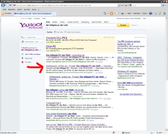Open the Billiger PC sponsored link
This screenshot has height=134, width=168.
point(51,46)
